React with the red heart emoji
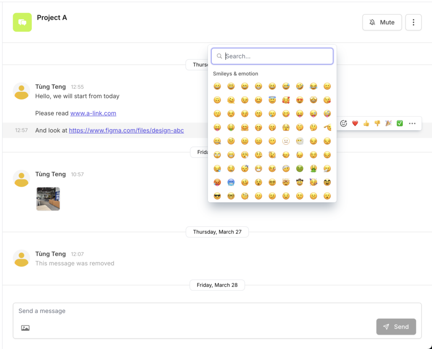This screenshot has width=432, height=349. pyautogui.click(x=355, y=123)
